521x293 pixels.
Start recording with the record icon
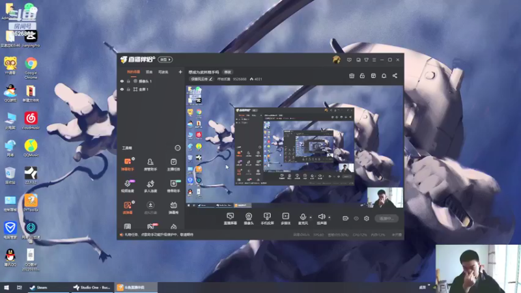click(345, 218)
